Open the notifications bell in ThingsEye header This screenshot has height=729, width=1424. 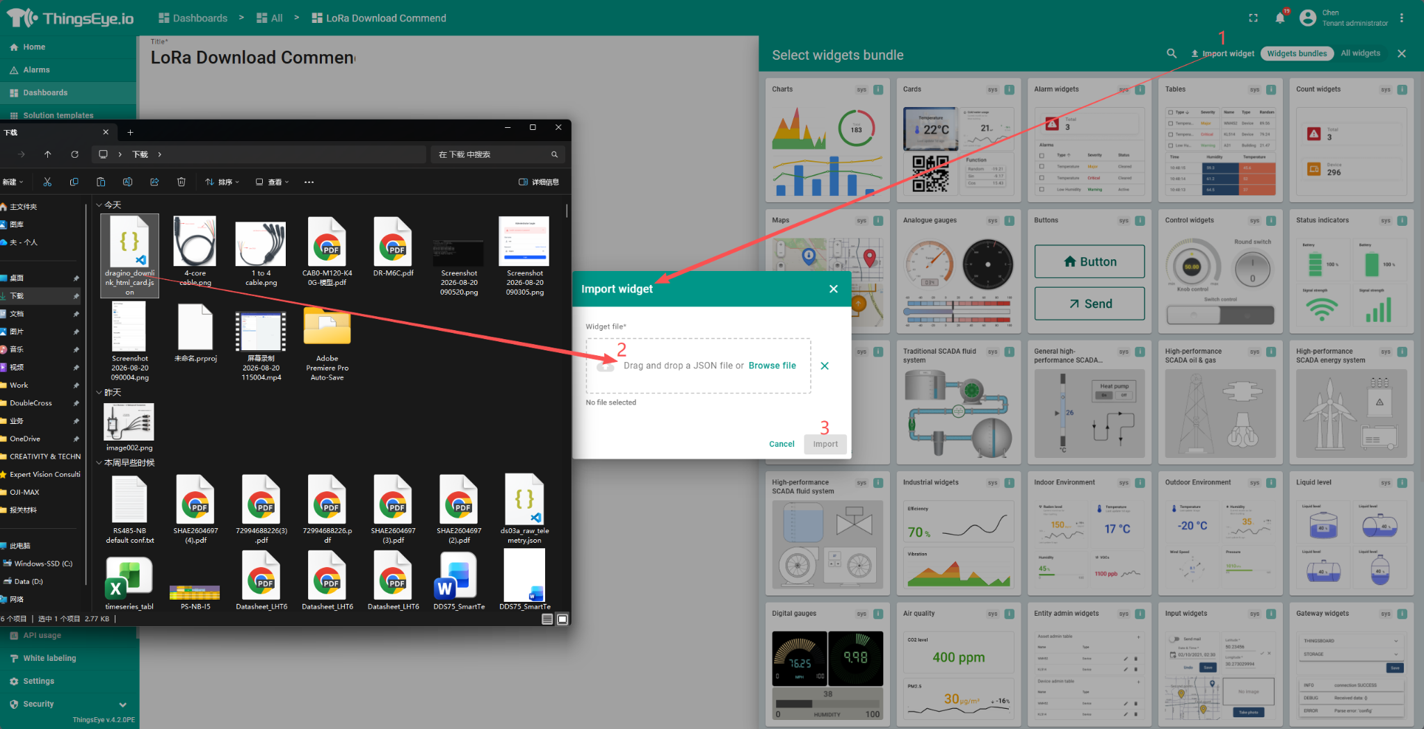(x=1279, y=18)
